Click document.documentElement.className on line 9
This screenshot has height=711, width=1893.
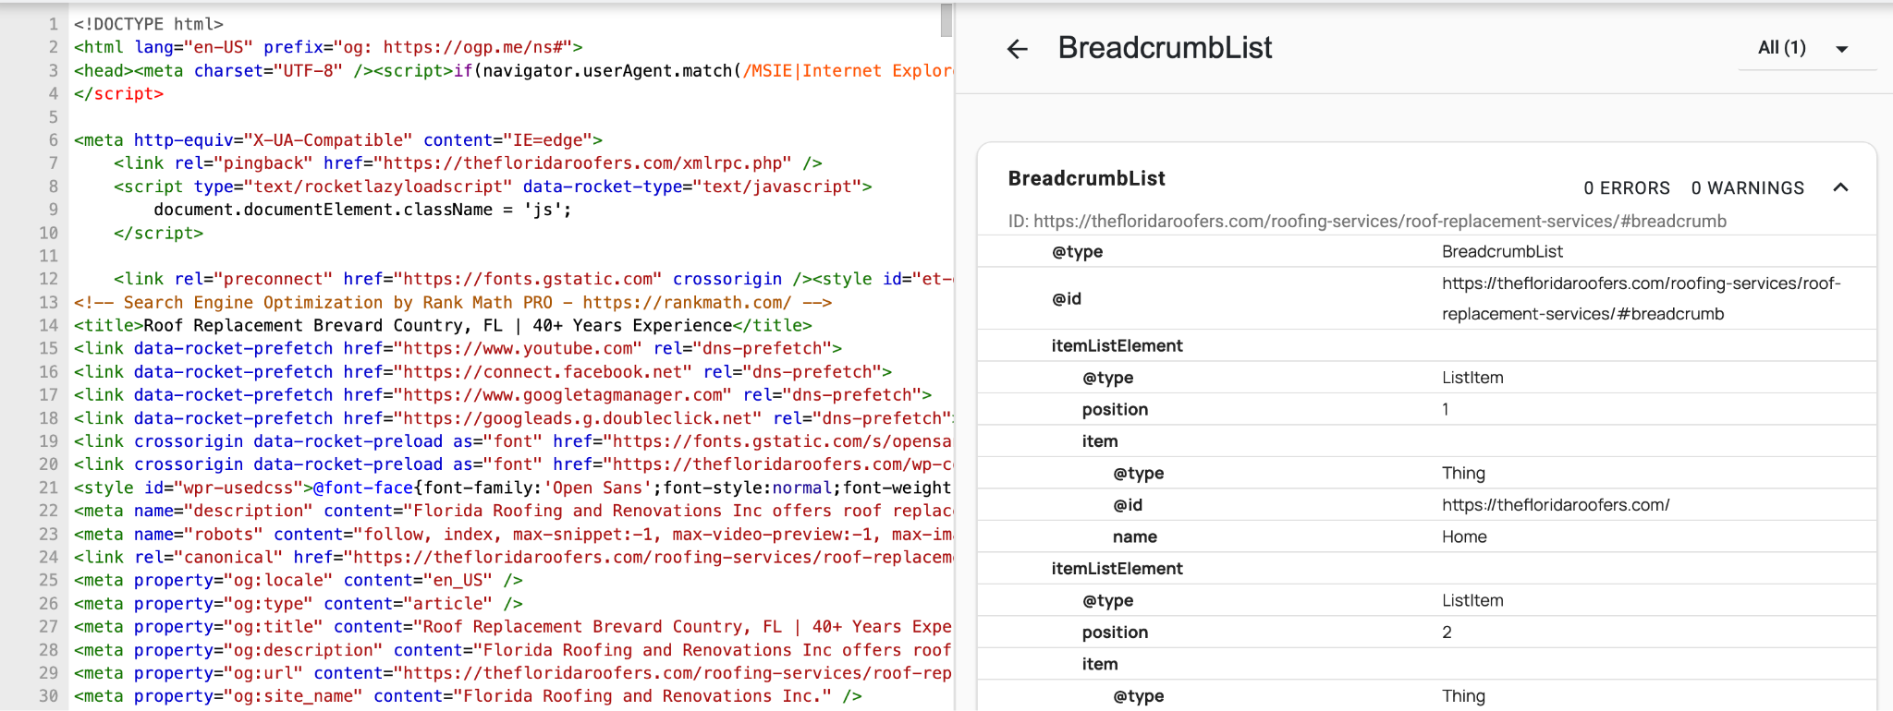324,210
